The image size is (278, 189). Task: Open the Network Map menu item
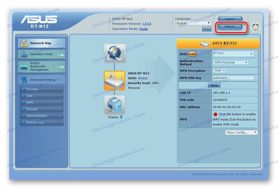pyautogui.click(x=42, y=43)
